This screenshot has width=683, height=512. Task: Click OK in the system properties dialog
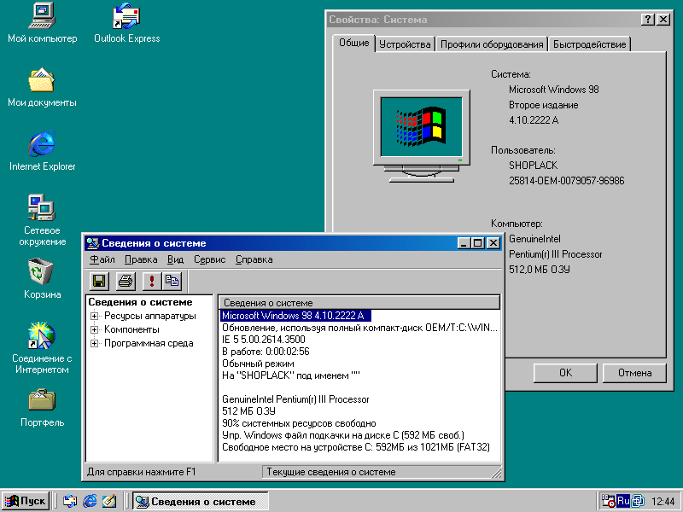click(x=565, y=373)
